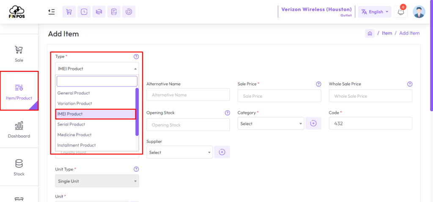Add new supplier with plus icon
The height and width of the screenshot is (202, 433).
222,152
